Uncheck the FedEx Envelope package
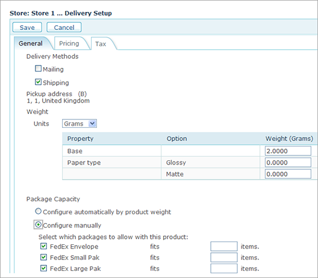Screen dimensions: 318x278 pyautogui.click(x=43, y=246)
